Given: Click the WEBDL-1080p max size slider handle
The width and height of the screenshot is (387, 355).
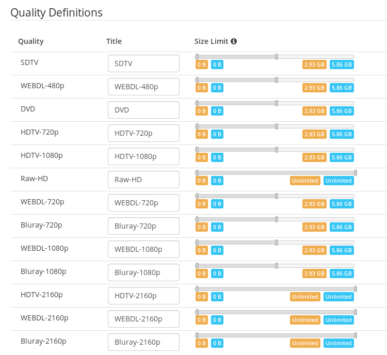Looking at the screenshot, I should (x=277, y=243).
